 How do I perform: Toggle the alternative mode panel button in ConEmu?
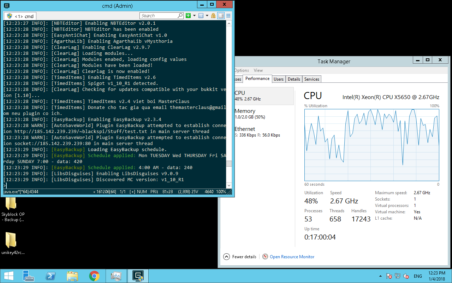point(221,16)
